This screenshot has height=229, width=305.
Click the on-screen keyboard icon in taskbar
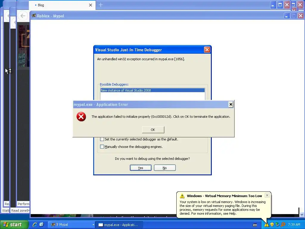255,225
